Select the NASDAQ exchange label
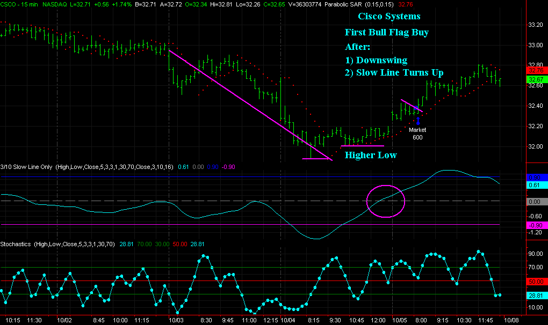The width and height of the screenshot is (548, 325). click(x=54, y=4)
